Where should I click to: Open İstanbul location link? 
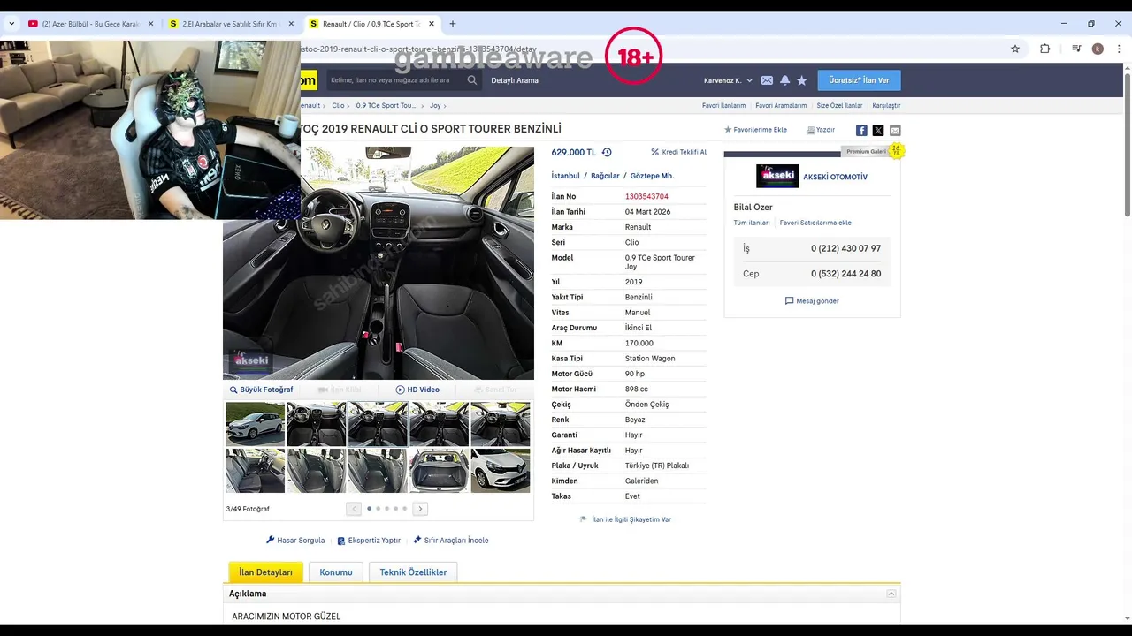click(x=565, y=176)
